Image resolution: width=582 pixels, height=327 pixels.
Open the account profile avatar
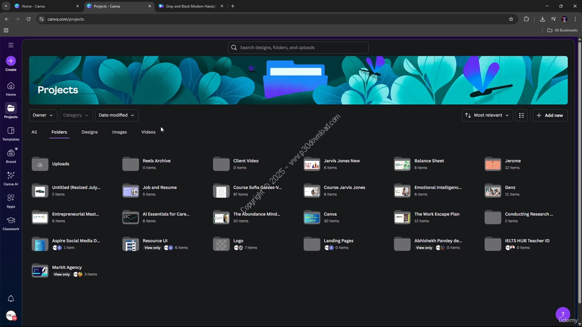point(11,316)
